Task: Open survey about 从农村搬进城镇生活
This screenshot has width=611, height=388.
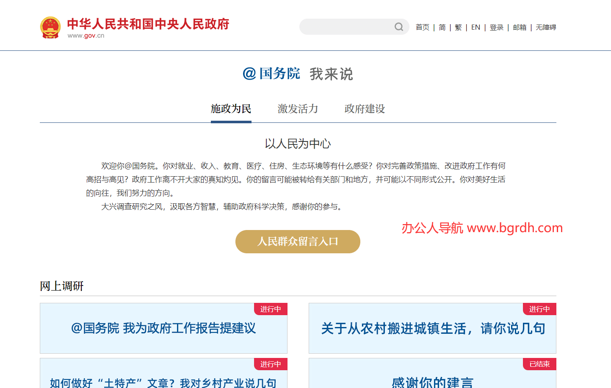Action: [432, 328]
